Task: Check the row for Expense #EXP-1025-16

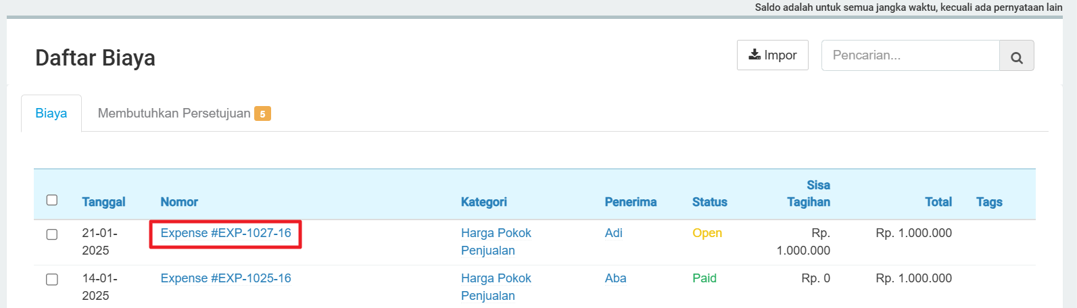Action: 52,280
